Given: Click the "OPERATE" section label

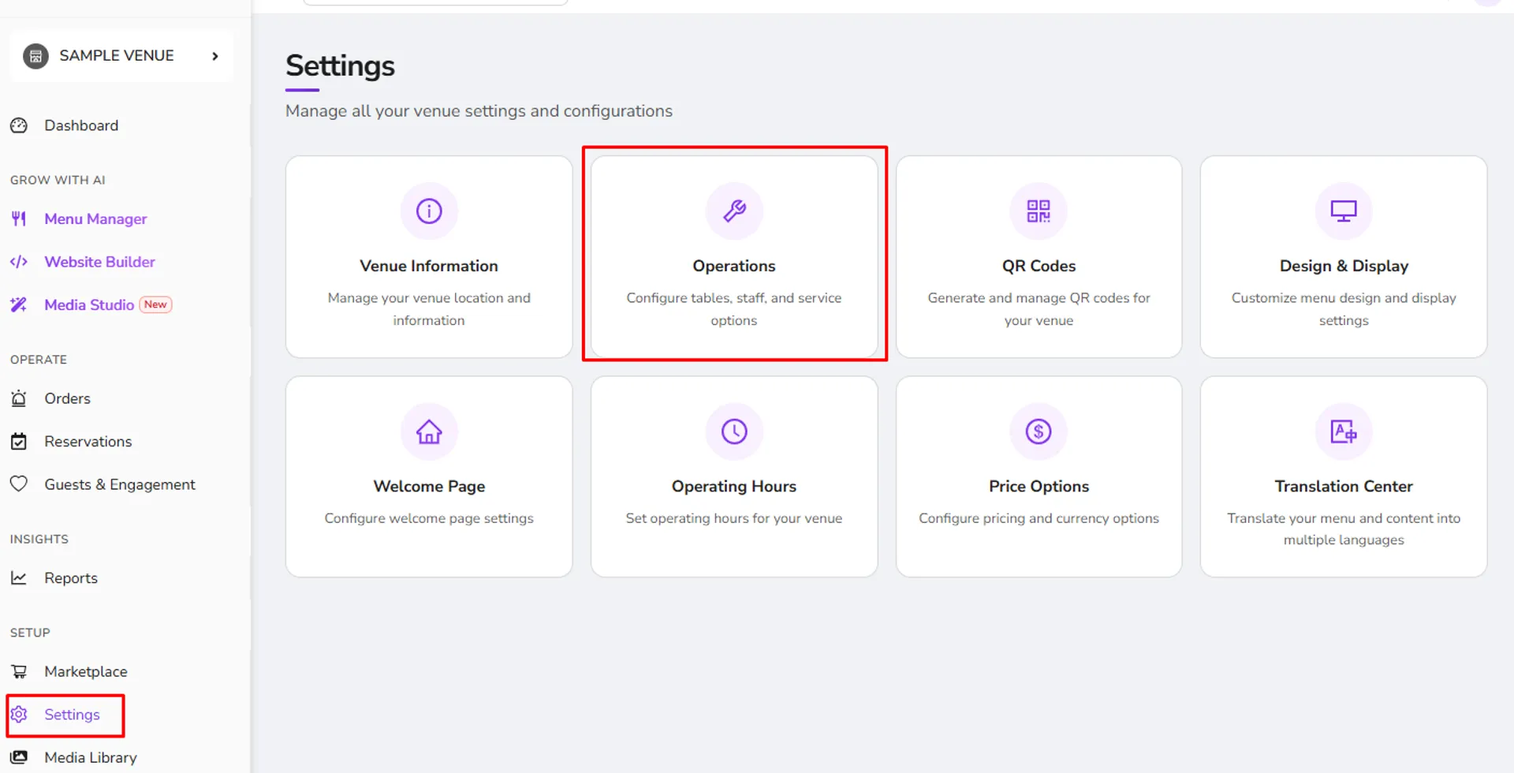Looking at the screenshot, I should coord(39,360).
